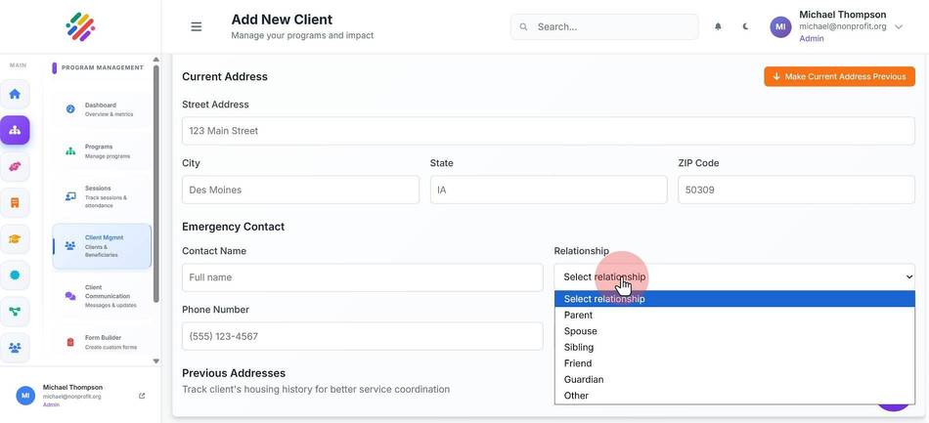Click the notifications bell icon

718,26
